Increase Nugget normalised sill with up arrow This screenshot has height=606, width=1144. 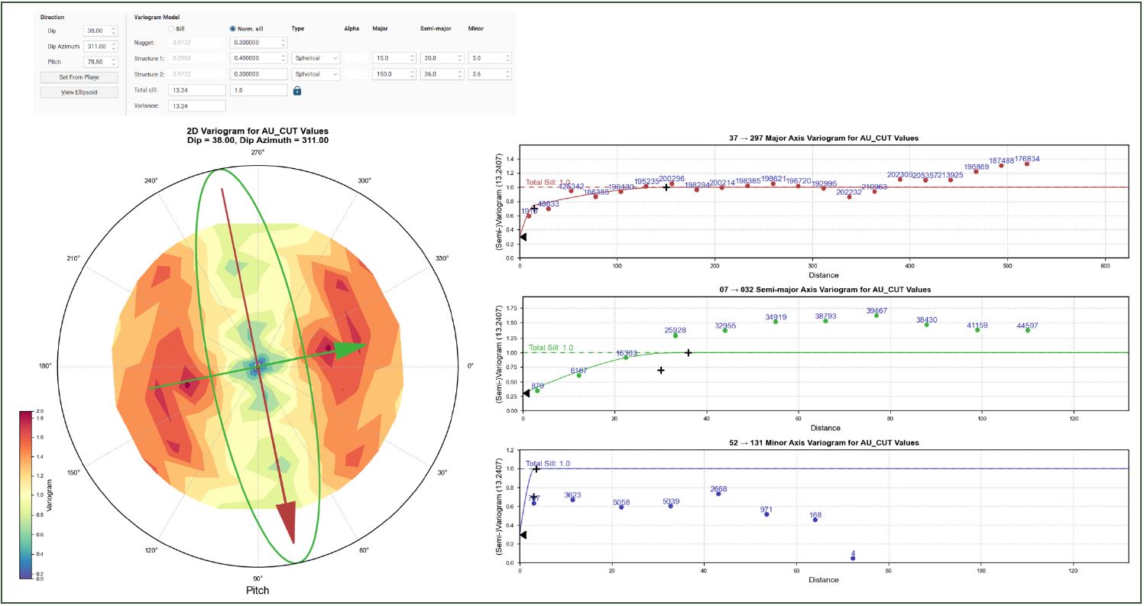pyautogui.click(x=284, y=40)
